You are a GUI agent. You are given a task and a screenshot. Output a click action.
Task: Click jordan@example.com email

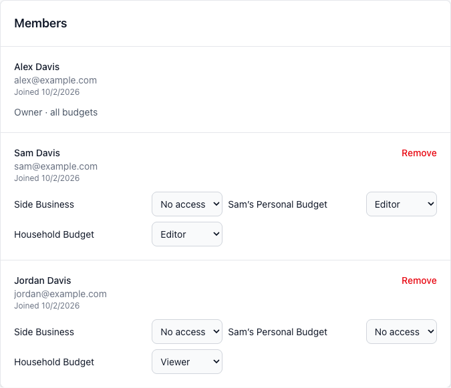coord(60,294)
